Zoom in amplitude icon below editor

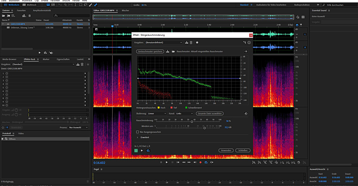pyautogui.click(x=254, y=162)
